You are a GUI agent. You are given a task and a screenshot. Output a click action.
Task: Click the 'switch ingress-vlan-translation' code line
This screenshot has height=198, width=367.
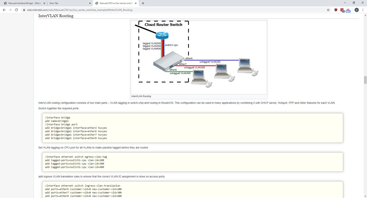[83, 186]
